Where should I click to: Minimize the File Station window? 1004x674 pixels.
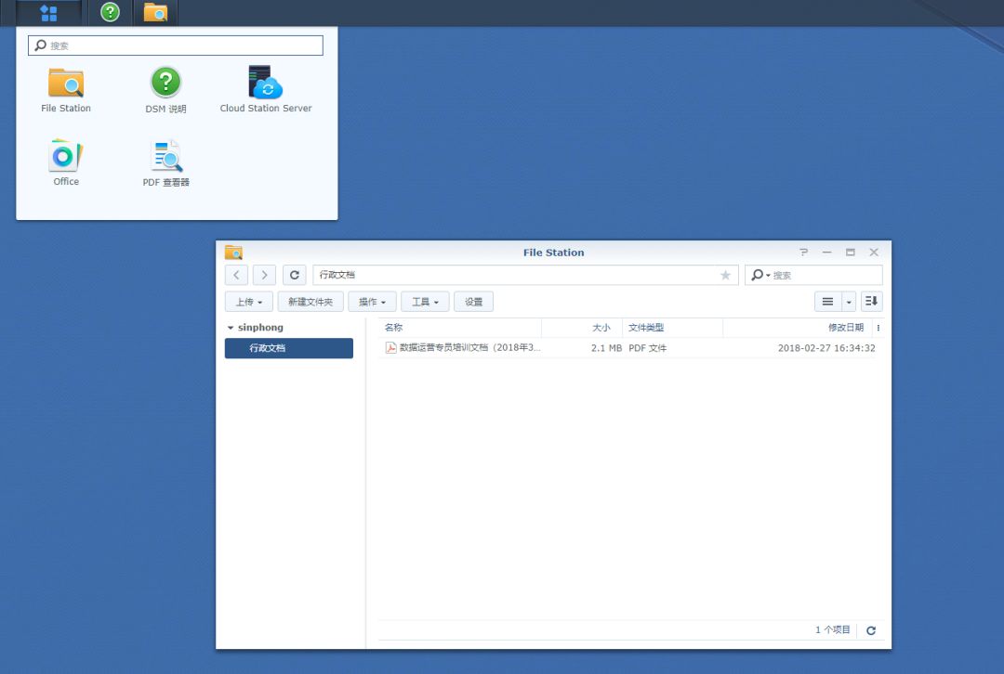[826, 252]
